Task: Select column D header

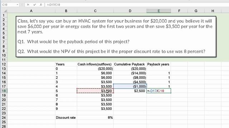Action: 130,11
